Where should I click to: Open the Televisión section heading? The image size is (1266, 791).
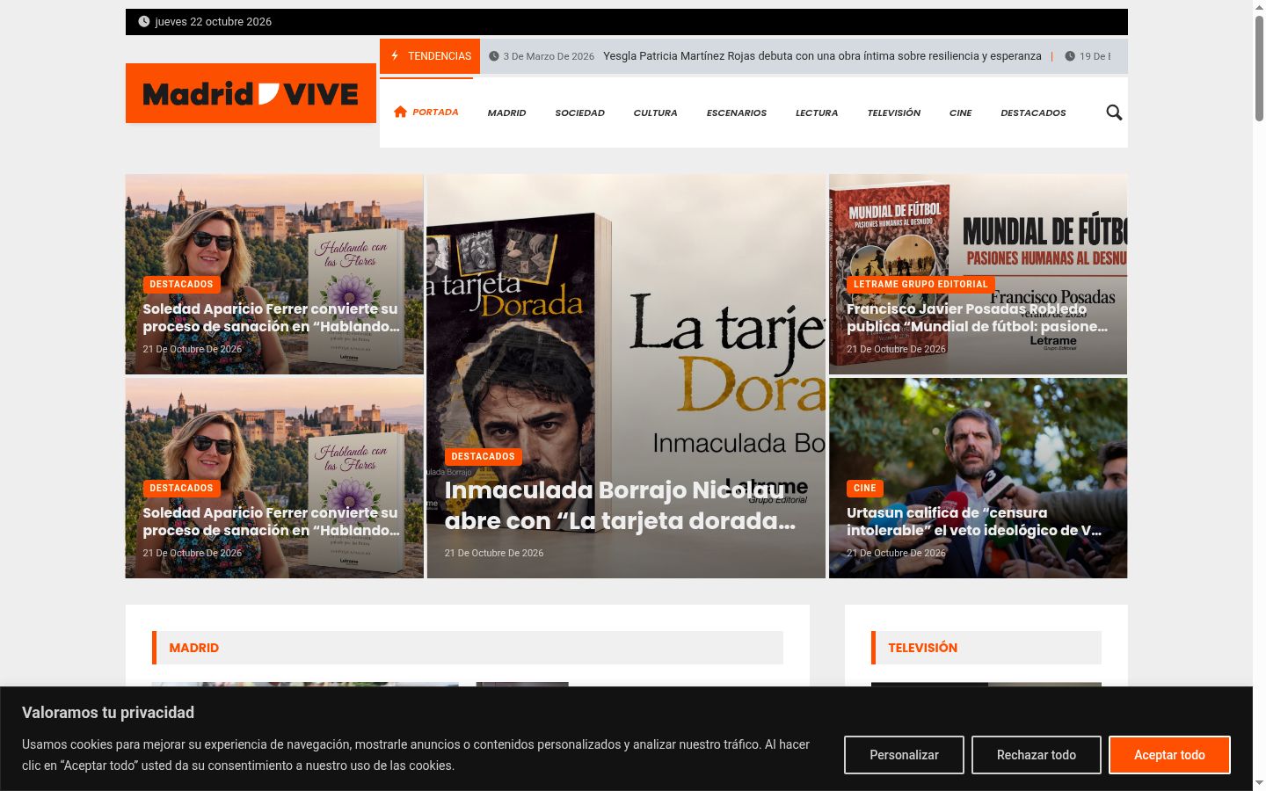click(x=922, y=648)
